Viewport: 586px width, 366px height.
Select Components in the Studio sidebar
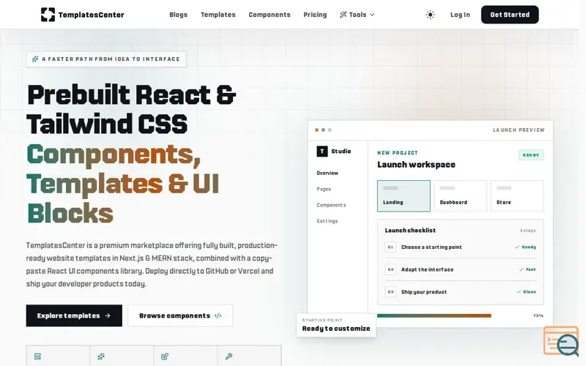tap(331, 205)
